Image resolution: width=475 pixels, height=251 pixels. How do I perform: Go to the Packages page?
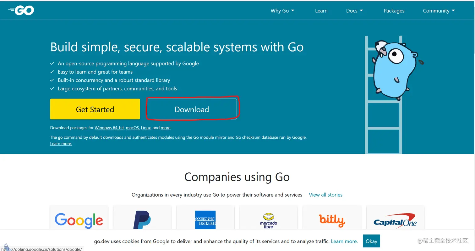(x=394, y=11)
